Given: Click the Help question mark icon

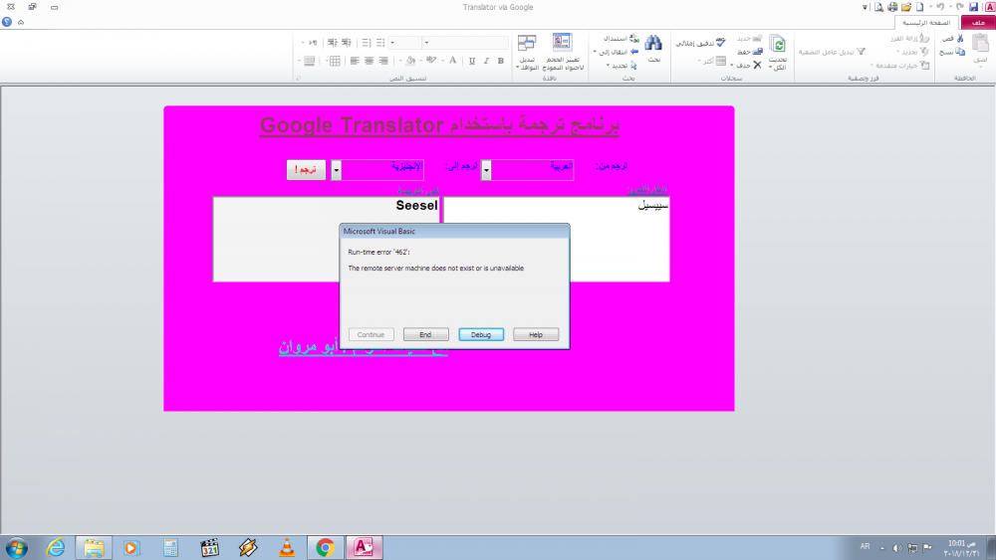Looking at the screenshot, I should (7, 22).
